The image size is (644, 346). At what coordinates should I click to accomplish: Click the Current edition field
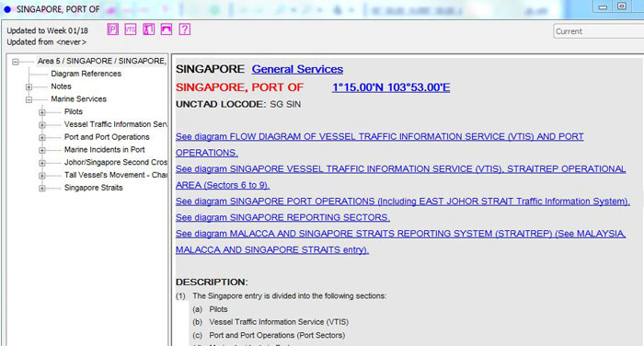[x=598, y=31]
